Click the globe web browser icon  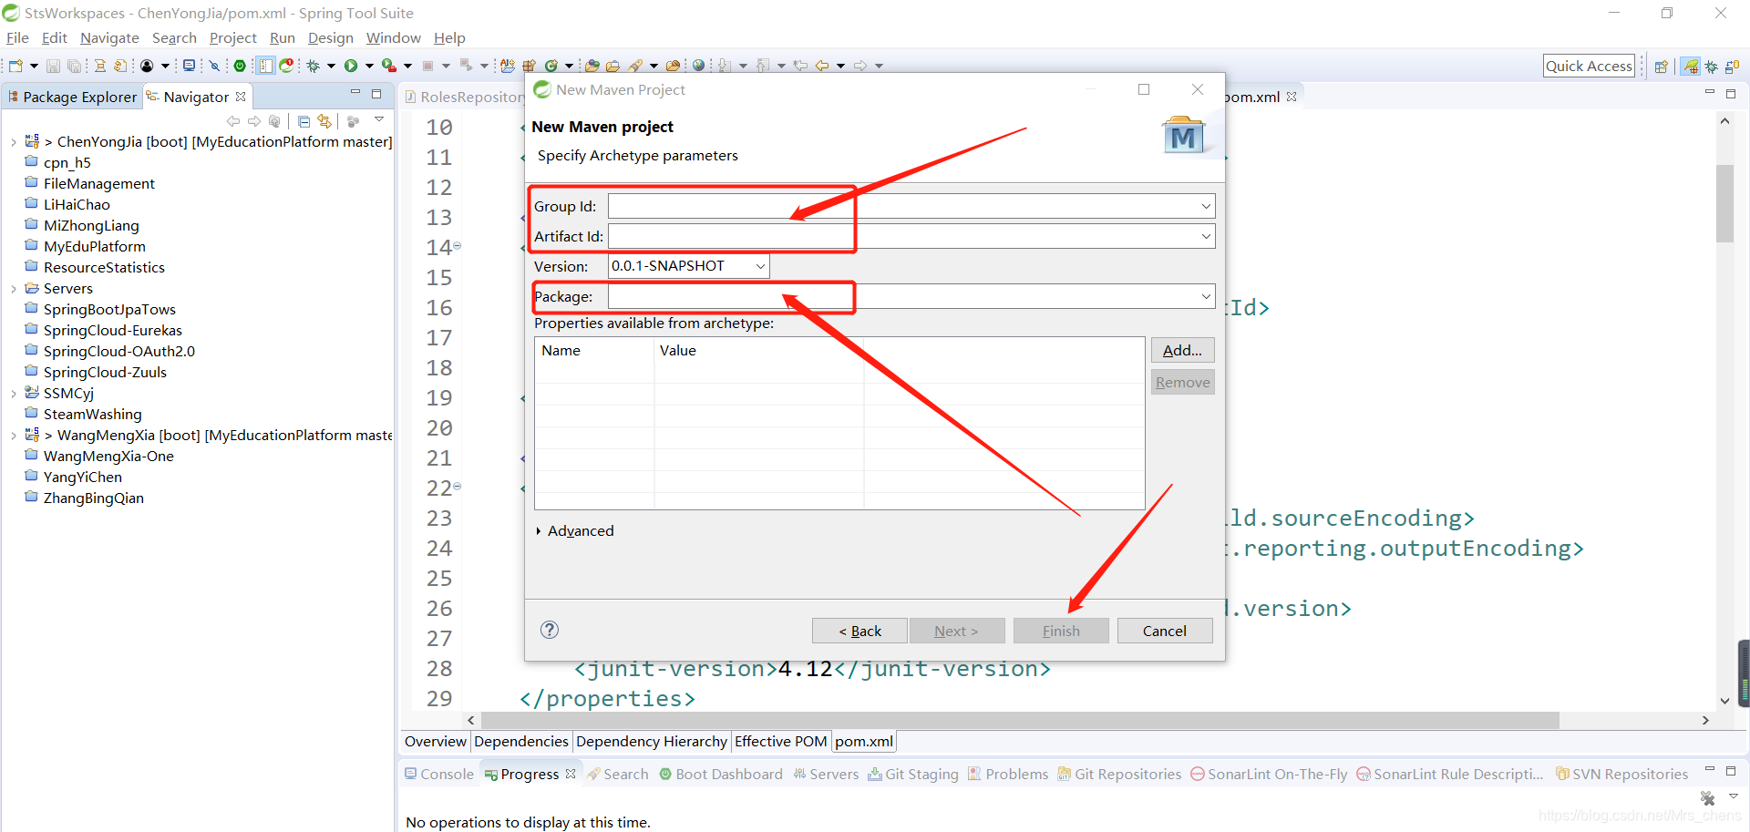[698, 66]
